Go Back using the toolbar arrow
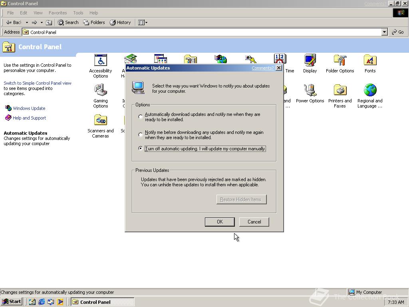The height and width of the screenshot is (307, 409). pos(14,22)
